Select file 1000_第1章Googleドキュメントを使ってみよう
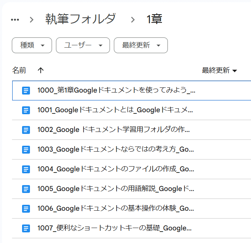 coord(132,91)
